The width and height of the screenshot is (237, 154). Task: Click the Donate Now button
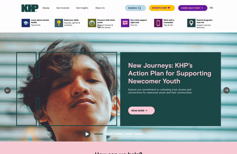tap(162, 8)
